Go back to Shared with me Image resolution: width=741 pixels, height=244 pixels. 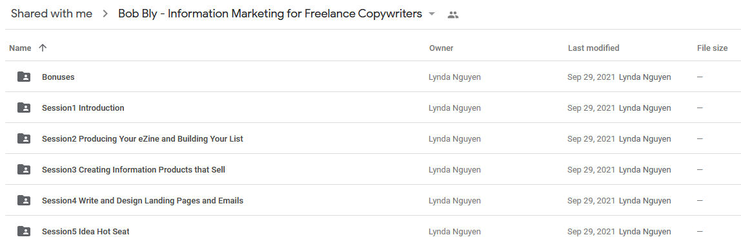(x=52, y=14)
